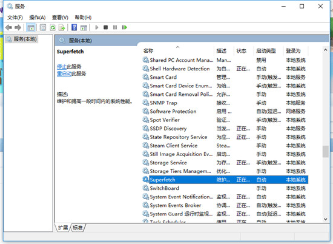This screenshot has width=333, height=244.
Task: Click 禁用 startup type of Shared PC row
Action: (261, 60)
